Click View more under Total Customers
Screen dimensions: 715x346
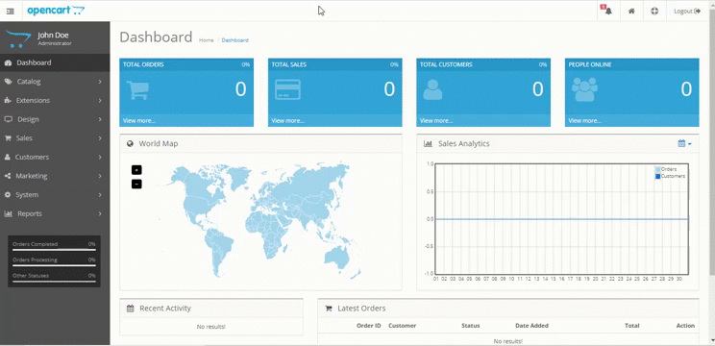click(x=436, y=121)
